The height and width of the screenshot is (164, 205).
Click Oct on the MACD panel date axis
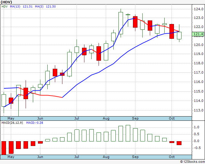pyautogui.click(x=172, y=157)
